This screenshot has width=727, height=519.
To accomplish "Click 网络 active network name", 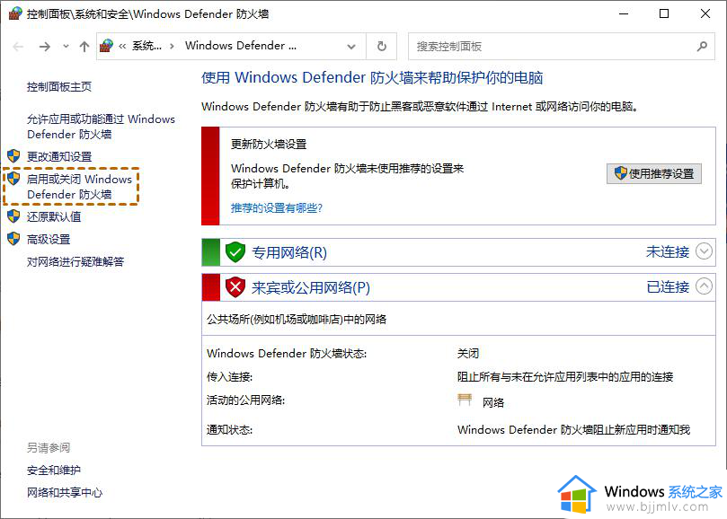I will click(x=492, y=402).
